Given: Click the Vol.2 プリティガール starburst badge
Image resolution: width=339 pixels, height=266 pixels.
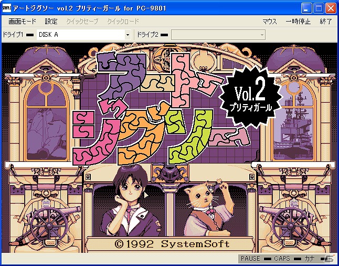Looking at the screenshot, I should (x=251, y=97).
